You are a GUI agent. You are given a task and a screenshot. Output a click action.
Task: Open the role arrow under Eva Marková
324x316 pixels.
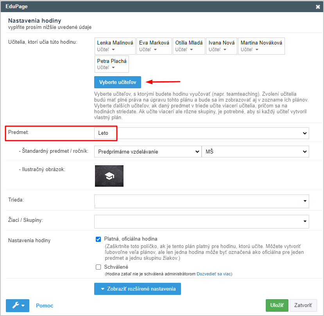pyautogui.click(x=155, y=50)
